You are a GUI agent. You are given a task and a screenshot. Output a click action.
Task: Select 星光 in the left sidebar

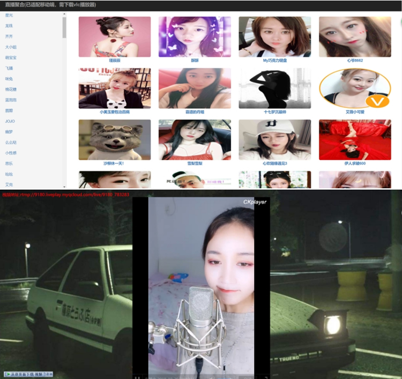point(9,16)
